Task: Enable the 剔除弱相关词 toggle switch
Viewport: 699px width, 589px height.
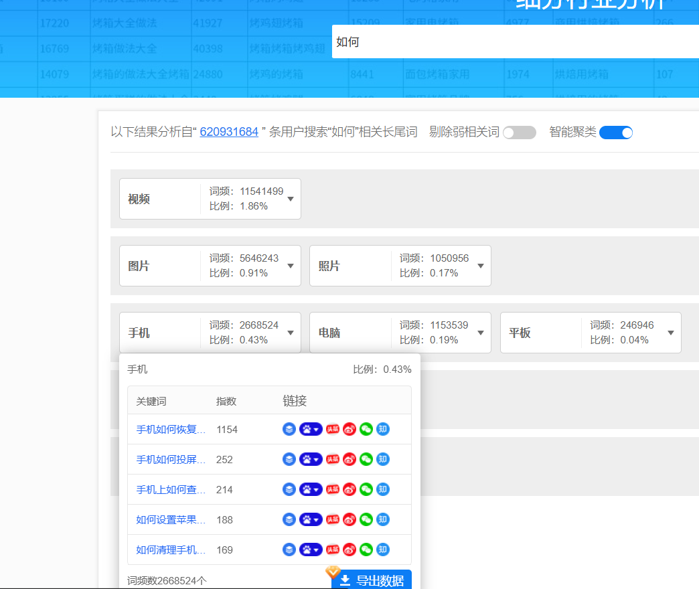Action: click(x=520, y=133)
